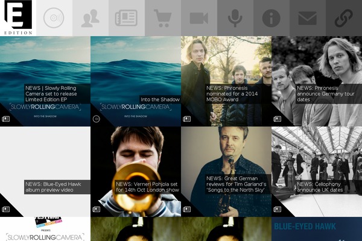The width and height of the screenshot is (362, 241).
Task: Click news icon on Verneri Pohjola tile
Action: coord(97,210)
